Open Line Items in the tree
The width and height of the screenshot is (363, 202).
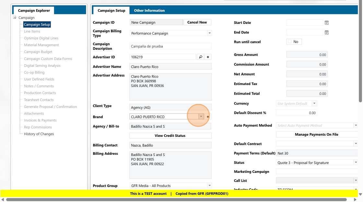[32, 31]
